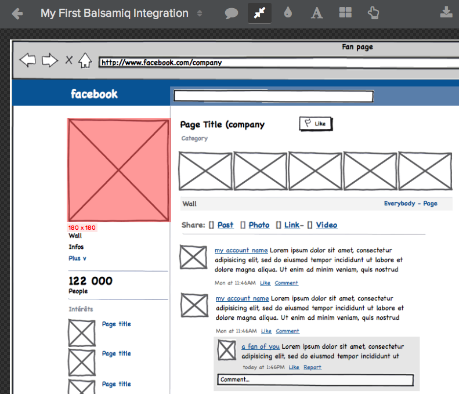The height and width of the screenshot is (394, 459).
Task: Click the first interest thumbnail placeholder
Action: point(82,333)
